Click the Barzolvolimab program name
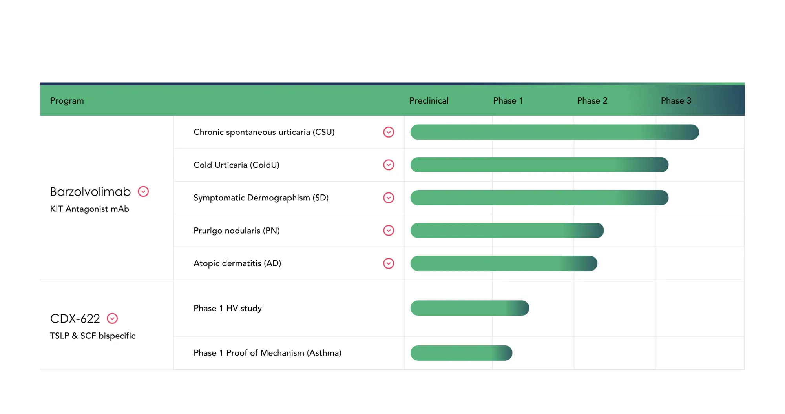The image size is (785, 414). [x=90, y=192]
